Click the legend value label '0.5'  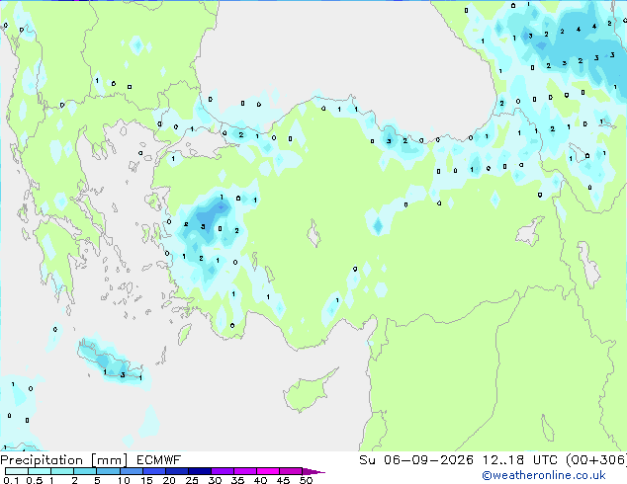point(35,480)
